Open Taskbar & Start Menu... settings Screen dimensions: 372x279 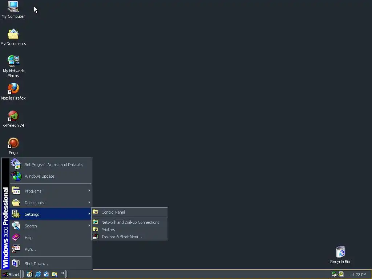pyautogui.click(x=130, y=237)
